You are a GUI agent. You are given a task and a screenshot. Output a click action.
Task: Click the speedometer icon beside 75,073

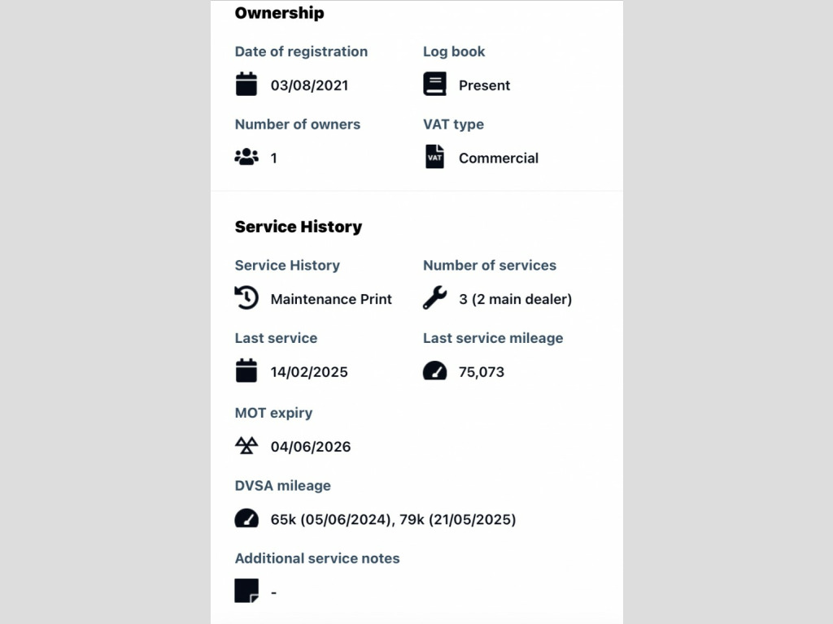pos(434,371)
